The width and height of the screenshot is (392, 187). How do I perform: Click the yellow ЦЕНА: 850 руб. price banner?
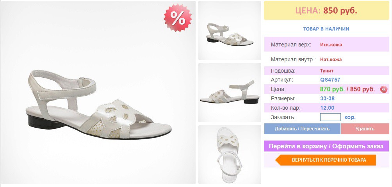pyautogui.click(x=326, y=11)
